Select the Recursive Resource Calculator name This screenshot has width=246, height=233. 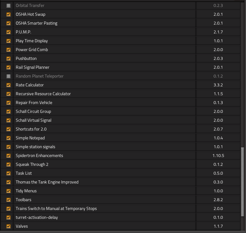click(43, 94)
